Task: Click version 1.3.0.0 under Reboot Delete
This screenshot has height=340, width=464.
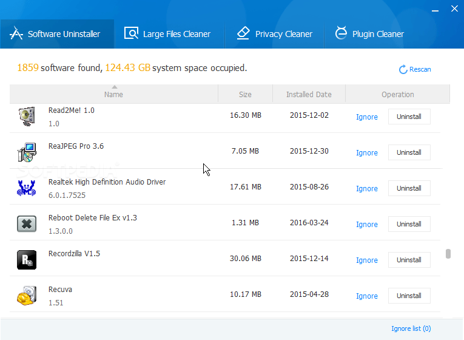Action: 61,231
